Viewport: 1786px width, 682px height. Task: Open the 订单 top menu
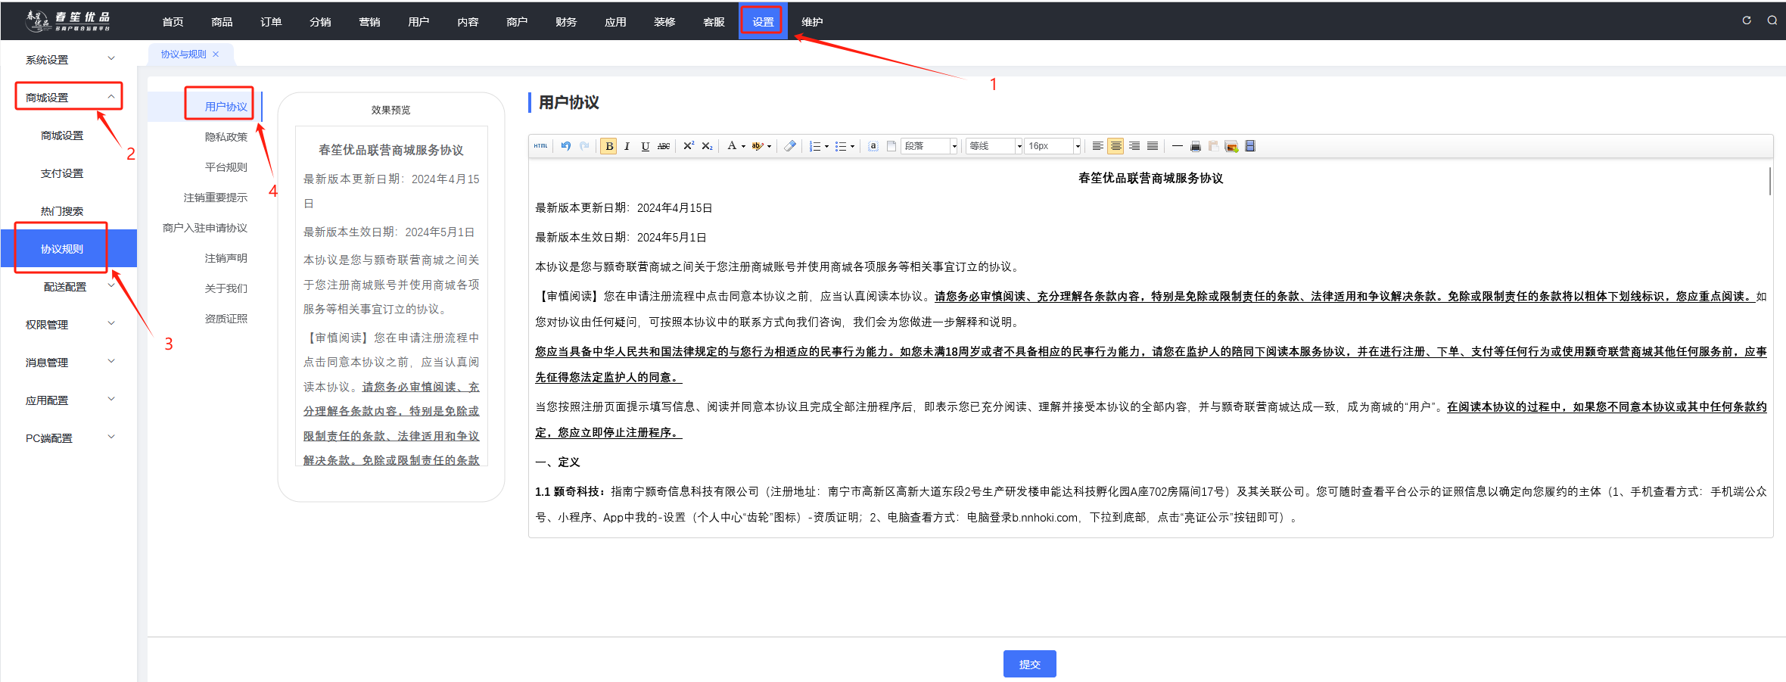(x=271, y=21)
